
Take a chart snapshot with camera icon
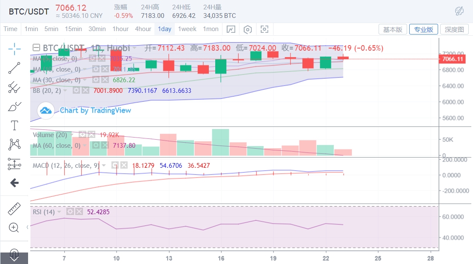pyautogui.click(x=264, y=29)
